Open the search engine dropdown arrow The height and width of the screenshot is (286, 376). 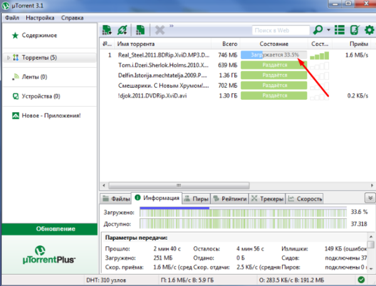tap(328, 30)
